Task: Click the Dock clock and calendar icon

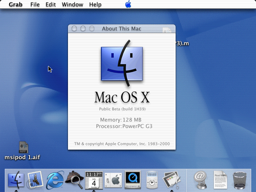Action: click(x=94, y=180)
